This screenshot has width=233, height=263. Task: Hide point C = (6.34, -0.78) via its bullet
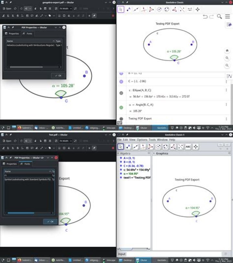click(x=121, y=166)
